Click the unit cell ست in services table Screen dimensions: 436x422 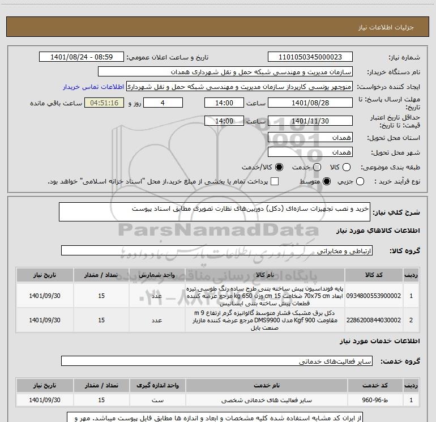157,400
